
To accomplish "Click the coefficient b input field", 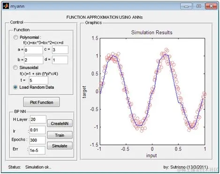I will [33, 60].
